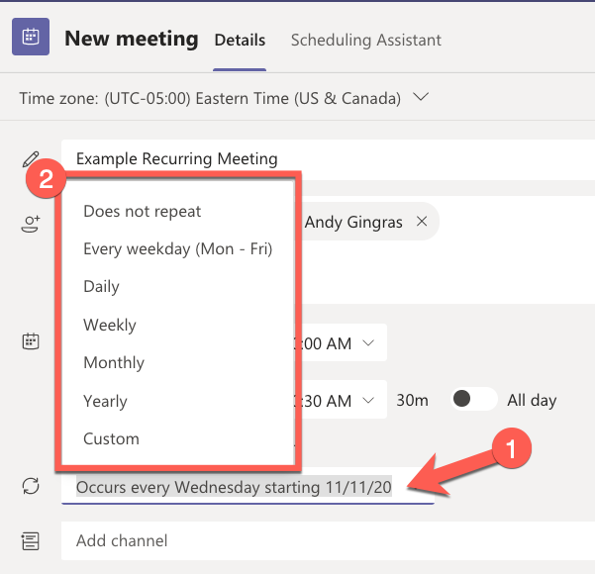Click the Example Recurring Meeting title field
This screenshot has width=595, height=574.
pyautogui.click(x=328, y=159)
